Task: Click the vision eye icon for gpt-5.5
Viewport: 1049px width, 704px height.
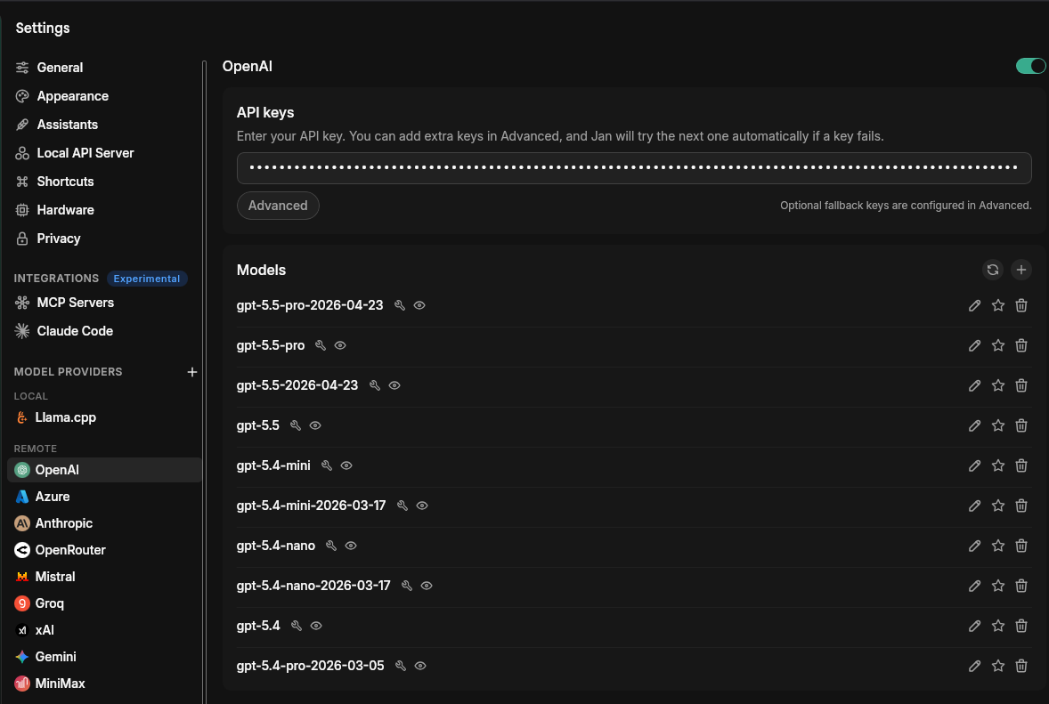Action: [315, 426]
